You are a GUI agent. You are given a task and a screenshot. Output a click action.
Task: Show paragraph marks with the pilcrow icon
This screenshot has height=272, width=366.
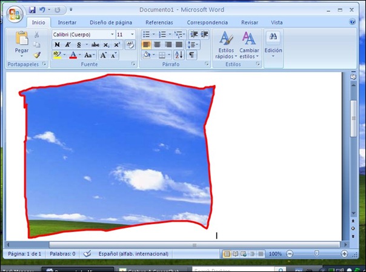191,55
